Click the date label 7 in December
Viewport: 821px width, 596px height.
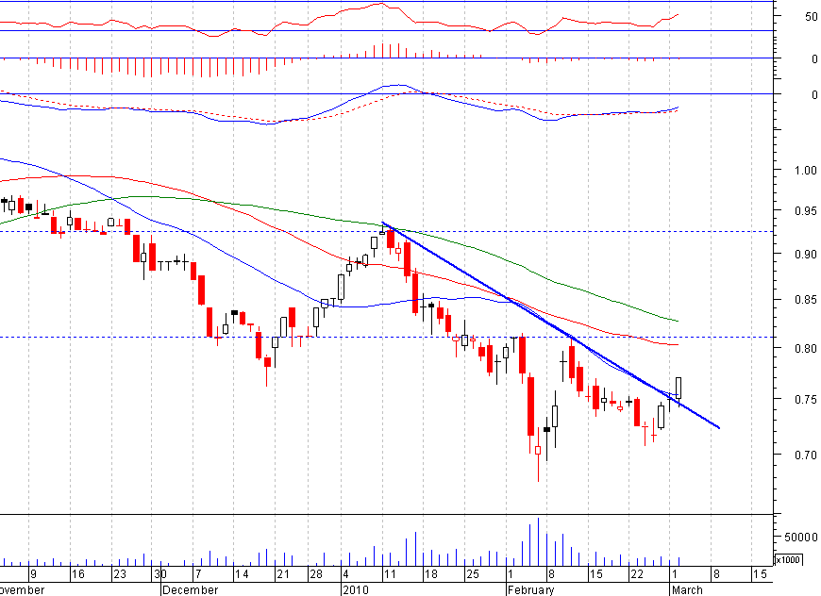point(198,574)
